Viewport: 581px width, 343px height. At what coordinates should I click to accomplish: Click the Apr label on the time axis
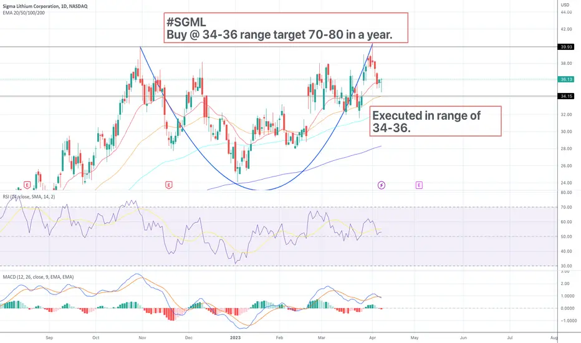(x=372, y=338)
